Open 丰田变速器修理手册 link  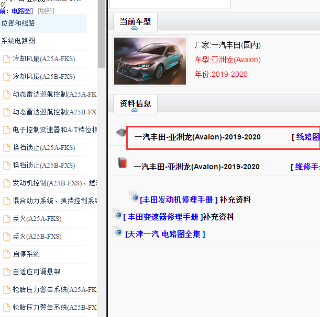click(x=163, y=217)
